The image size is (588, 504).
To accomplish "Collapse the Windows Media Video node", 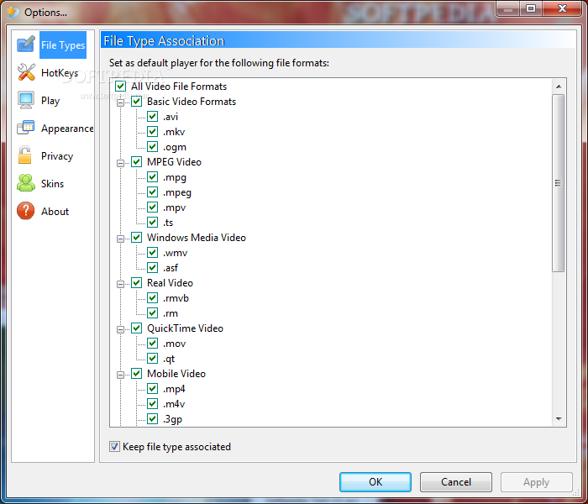I will pos(120,239).
